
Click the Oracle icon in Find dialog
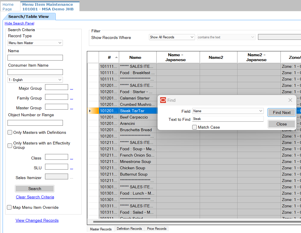click(163, 100)
